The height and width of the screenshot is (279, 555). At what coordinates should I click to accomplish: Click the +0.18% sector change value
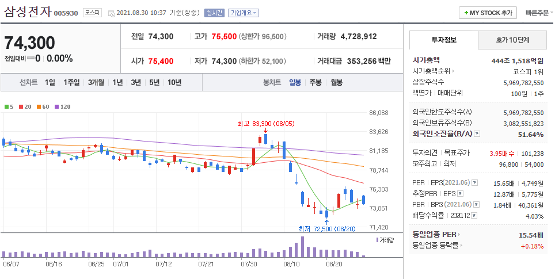532,246
